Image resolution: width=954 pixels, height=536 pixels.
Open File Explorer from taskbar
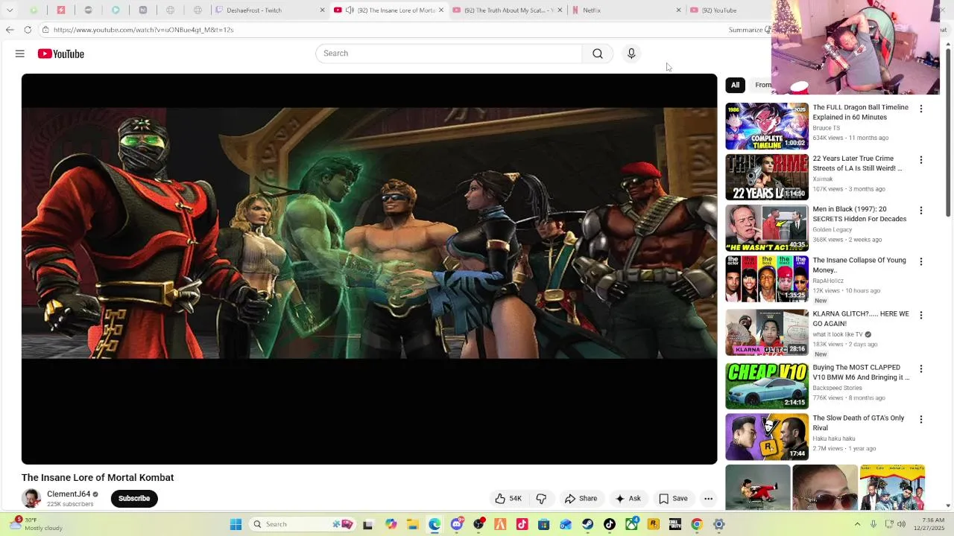click(412, 524)
